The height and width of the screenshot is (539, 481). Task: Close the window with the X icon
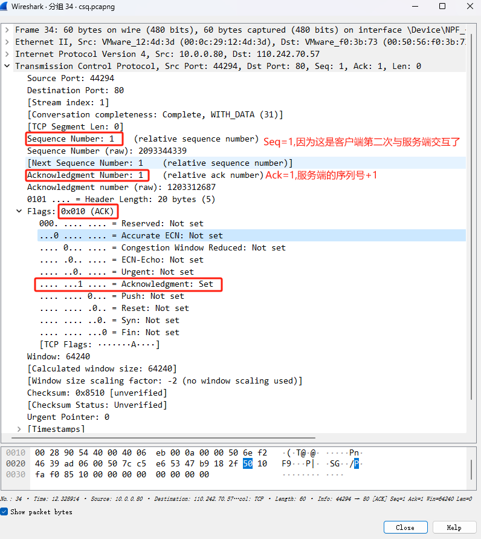470,7
